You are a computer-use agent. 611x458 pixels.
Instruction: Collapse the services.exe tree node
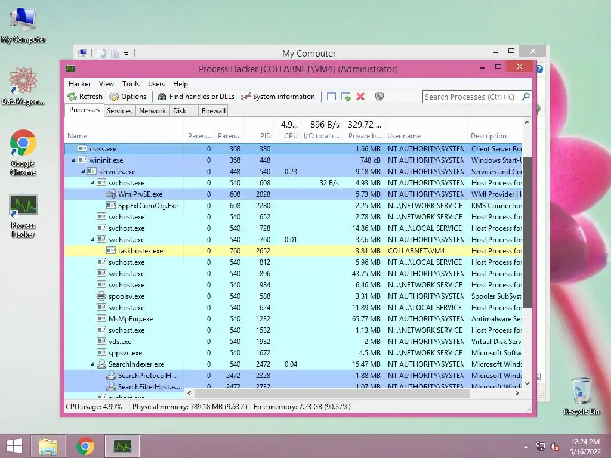(x=83, y=171)
